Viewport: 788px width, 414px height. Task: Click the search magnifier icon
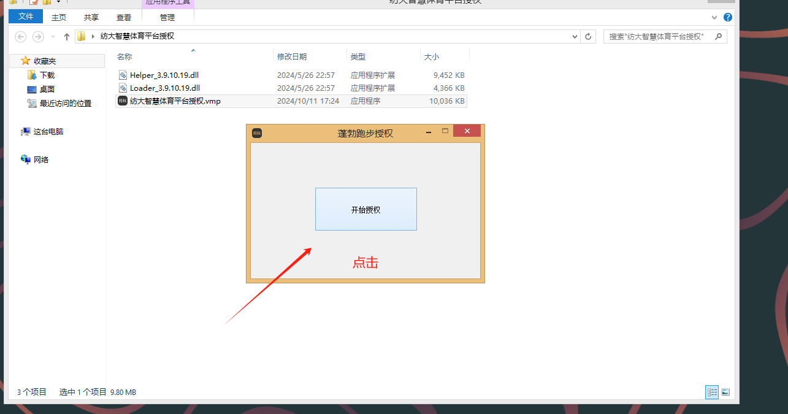(720, 36)
